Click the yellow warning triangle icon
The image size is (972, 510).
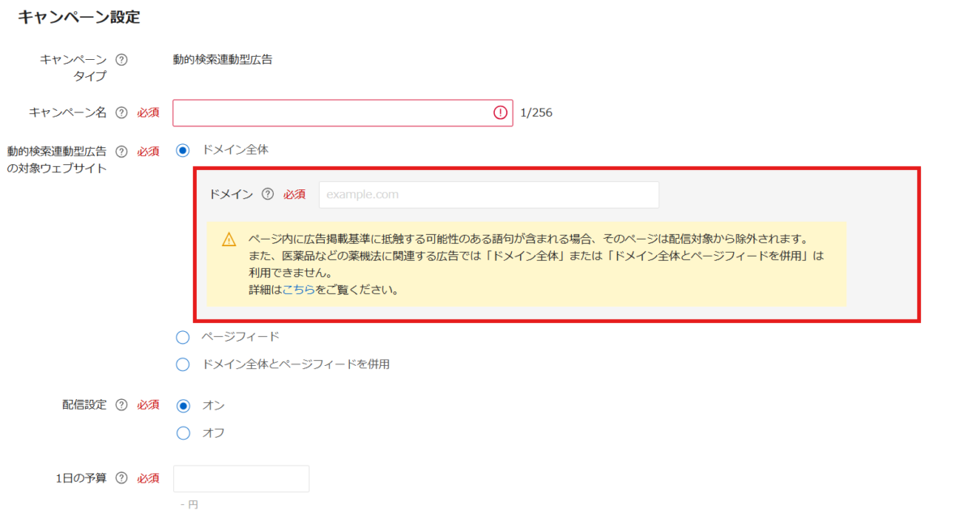[229, 240]
